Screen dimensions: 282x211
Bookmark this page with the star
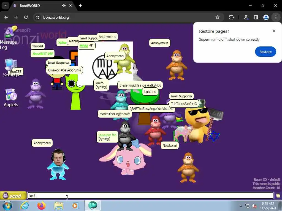pyautogui.click(x=218, y=17)
